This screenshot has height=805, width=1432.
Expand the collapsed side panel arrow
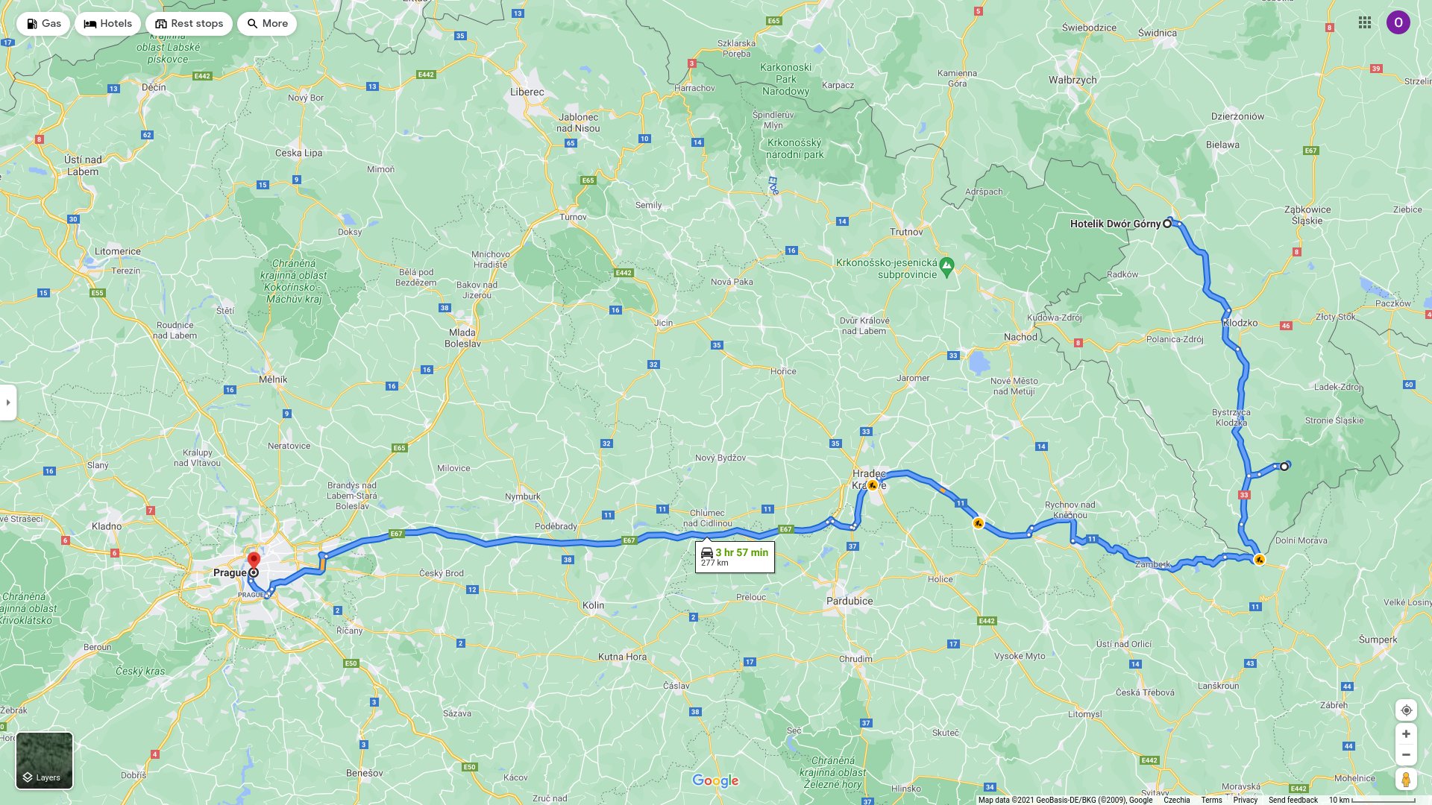click(8, 402)
